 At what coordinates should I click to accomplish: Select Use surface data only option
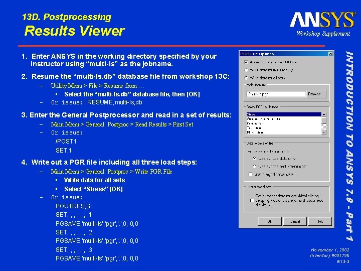[254, 159]
